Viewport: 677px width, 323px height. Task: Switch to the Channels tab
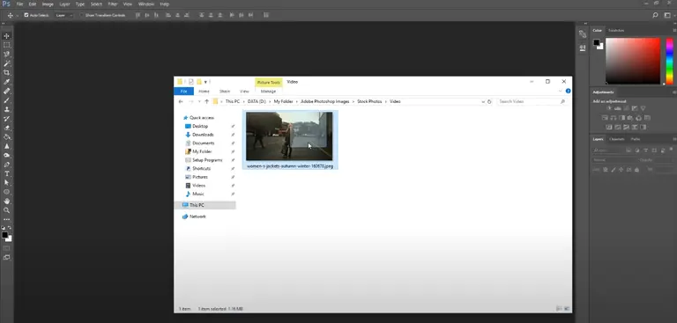[x=616, y=139]
